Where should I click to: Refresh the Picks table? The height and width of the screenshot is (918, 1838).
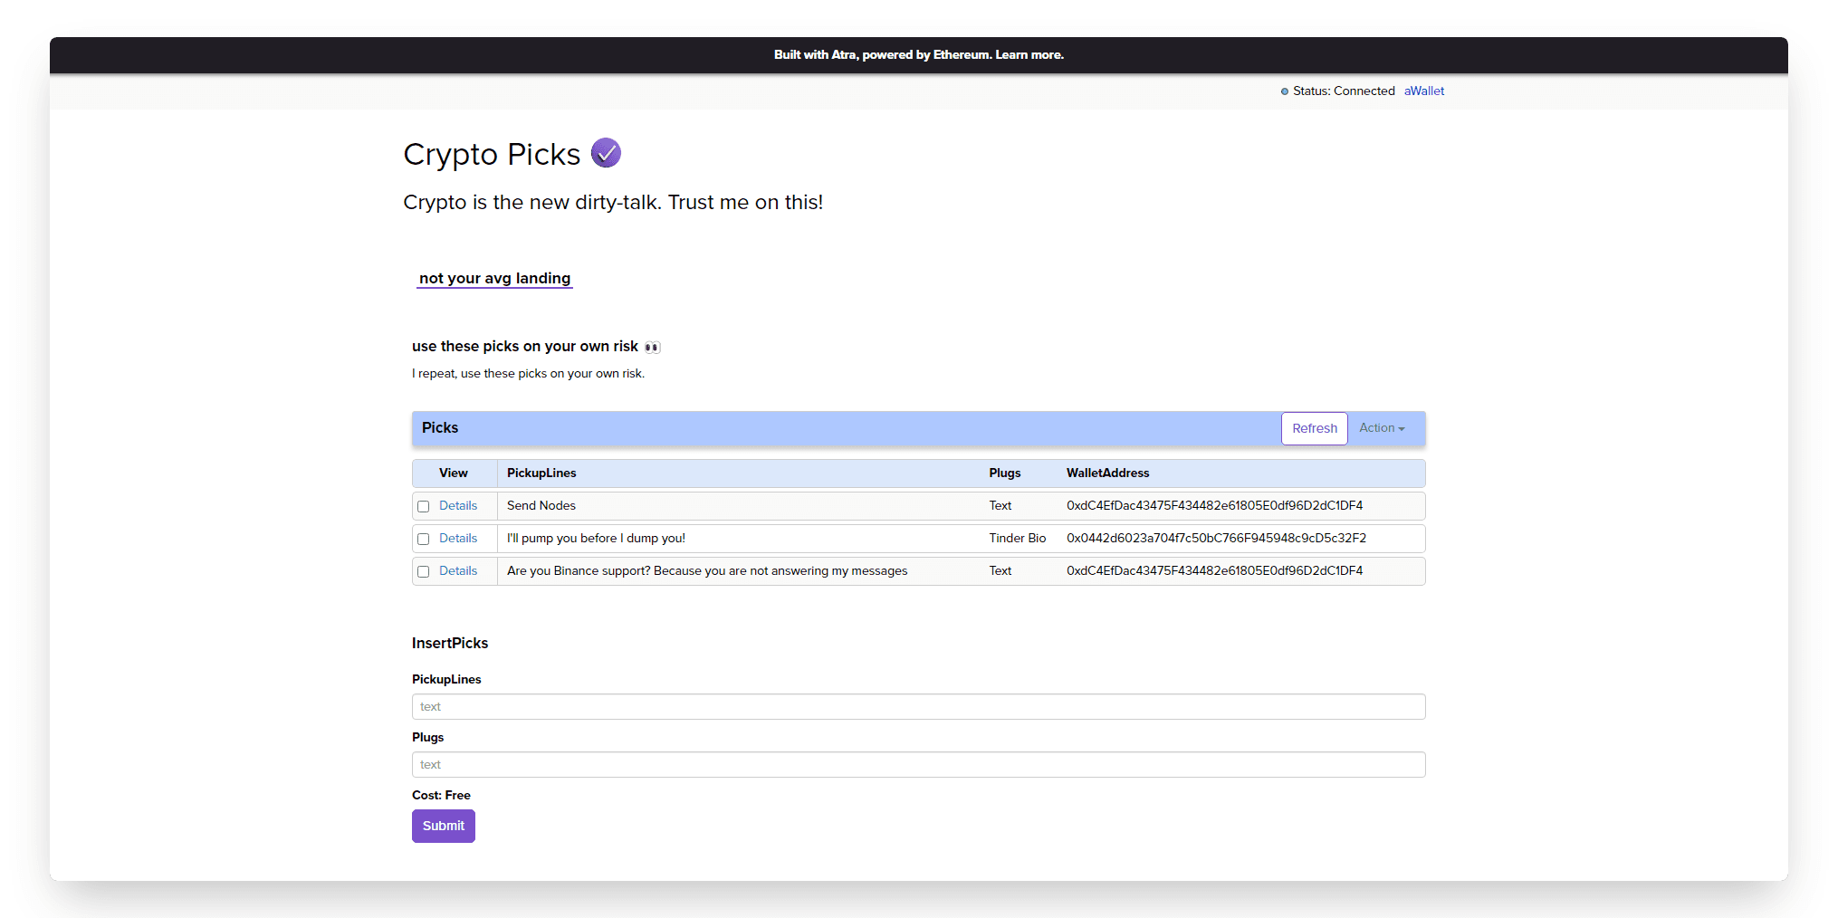(x=1314, y=428)
